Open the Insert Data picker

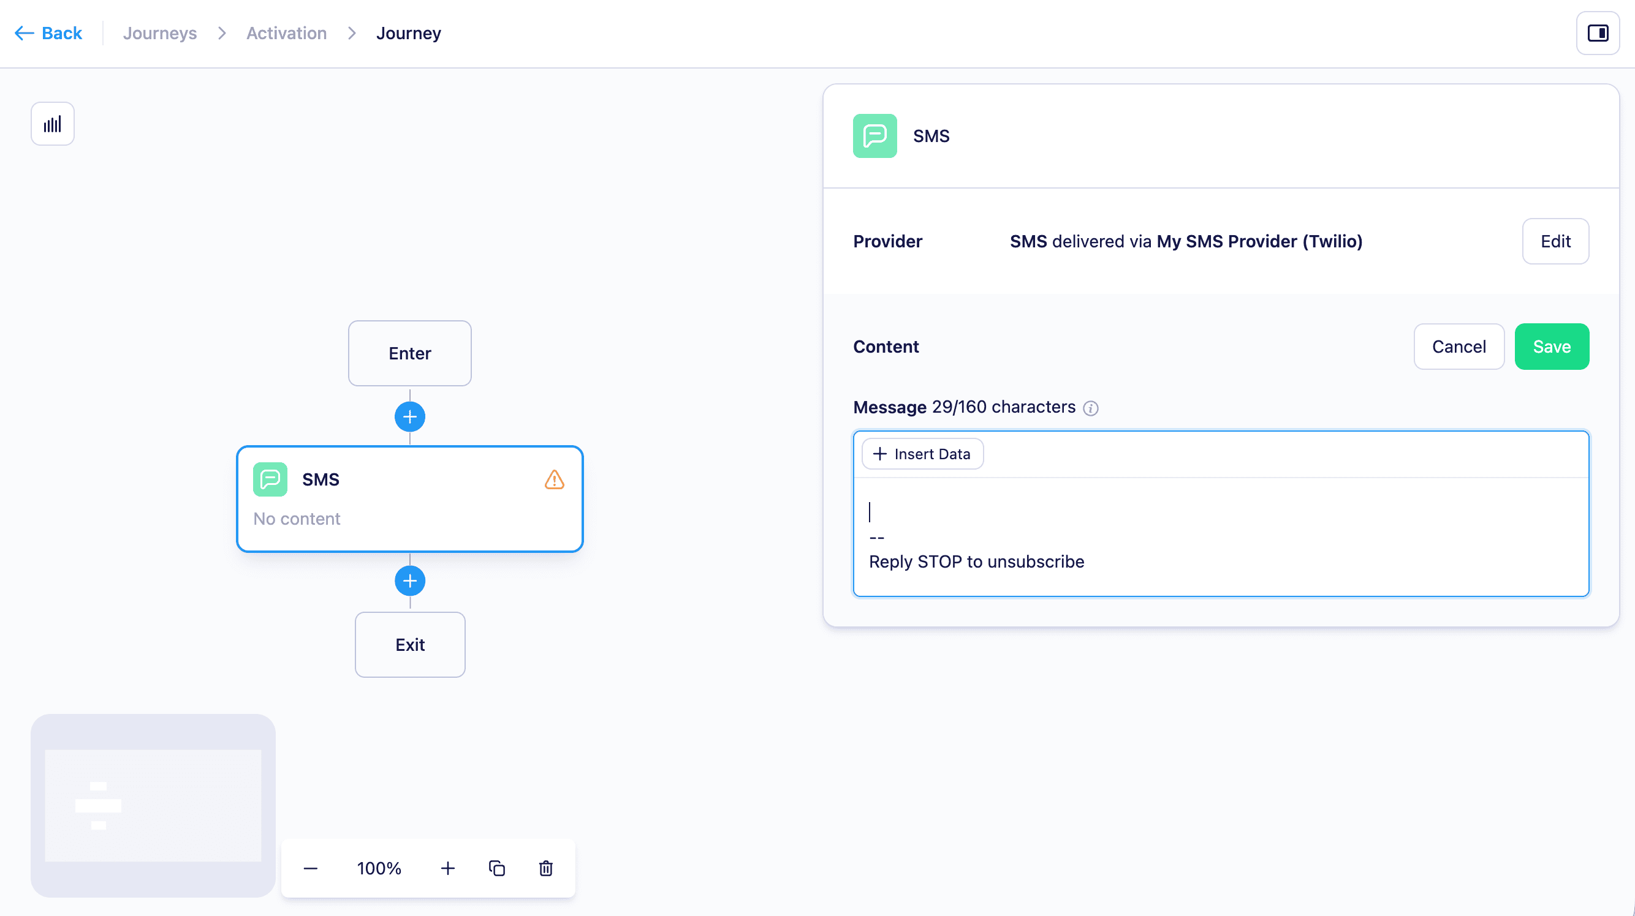[x=922, y=454]
